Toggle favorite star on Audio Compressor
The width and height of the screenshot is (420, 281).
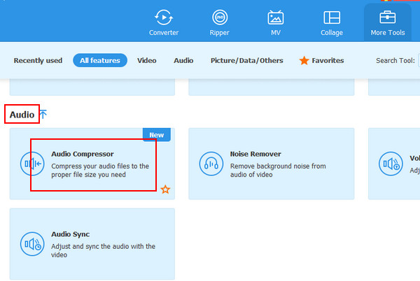pos(165,189)
